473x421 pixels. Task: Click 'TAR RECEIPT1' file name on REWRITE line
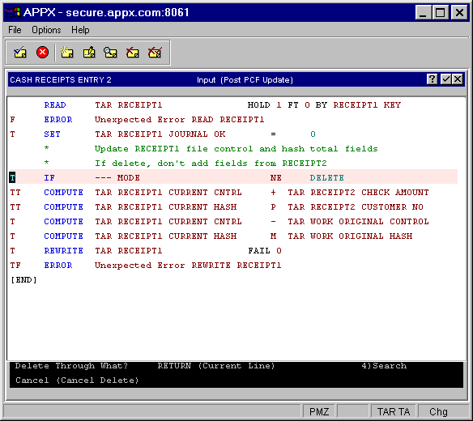(129, 251)
